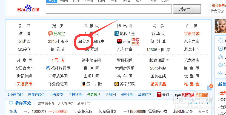Click the 爆款疯抢 promo badge

click(136, 41)
